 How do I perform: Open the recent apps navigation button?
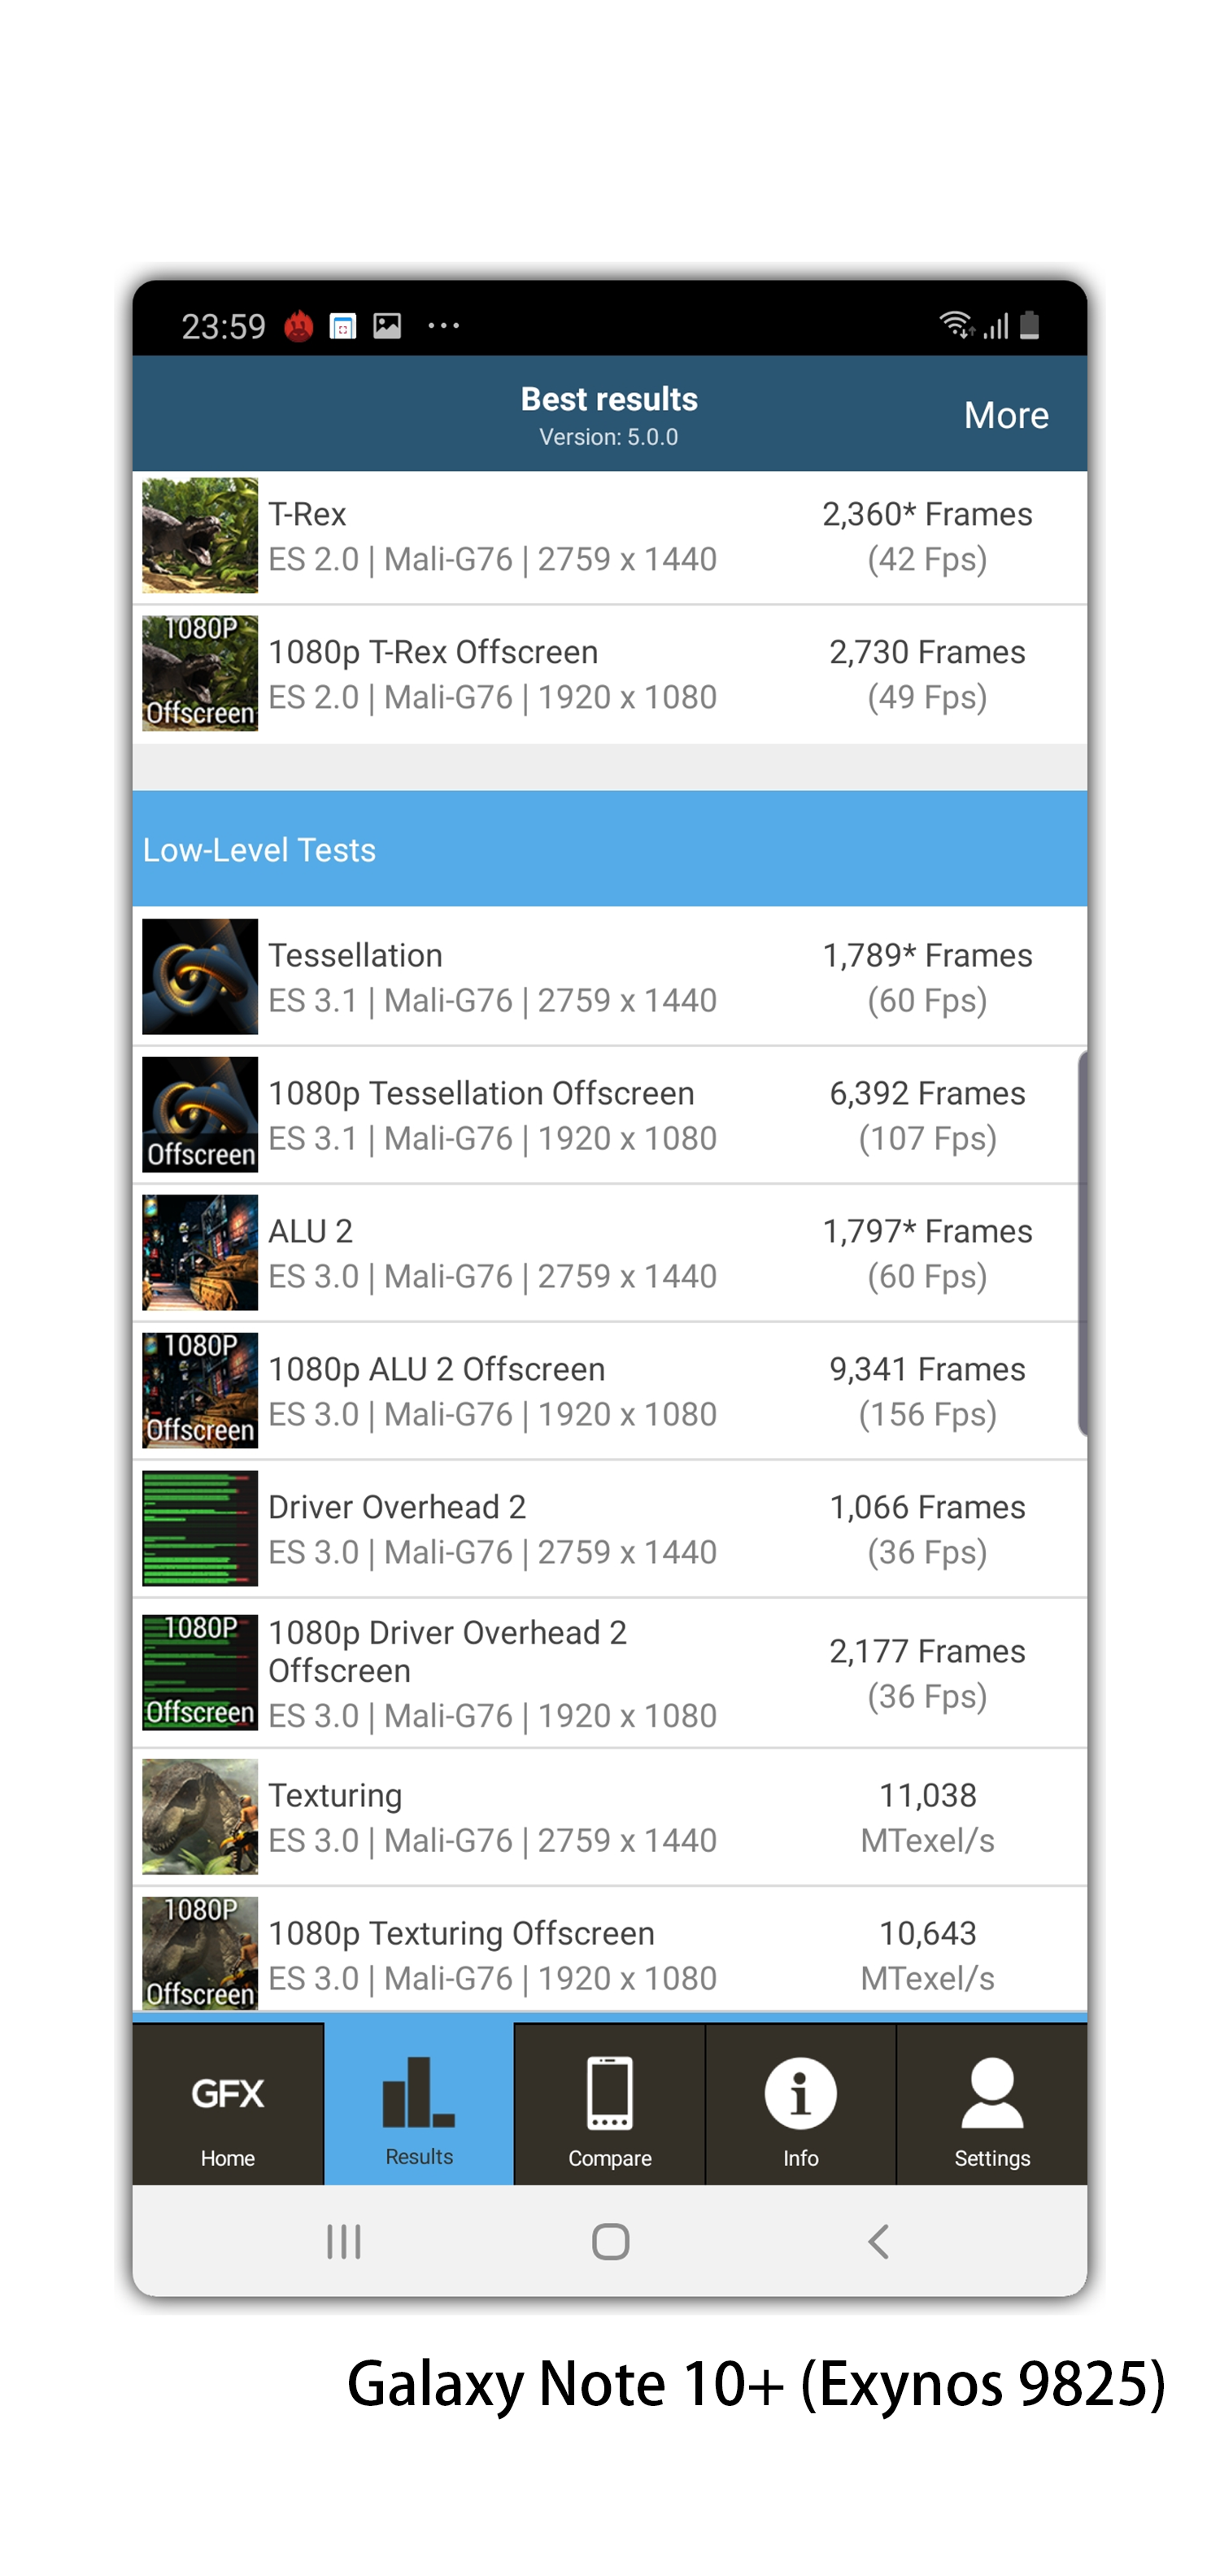point(343,2241)
